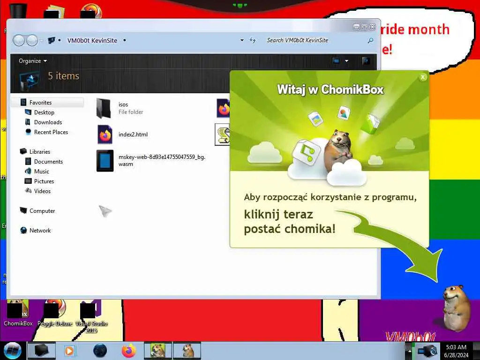
Task: Click the VM0b0t KevinSite breadcrumb
Action: 92,40
